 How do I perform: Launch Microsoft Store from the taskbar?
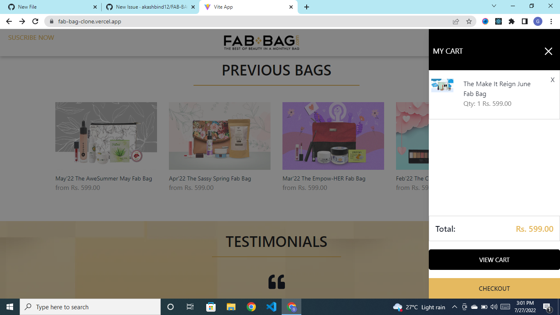coord(211,307)
